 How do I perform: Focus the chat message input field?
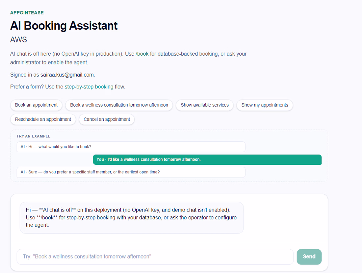(155, 257)
